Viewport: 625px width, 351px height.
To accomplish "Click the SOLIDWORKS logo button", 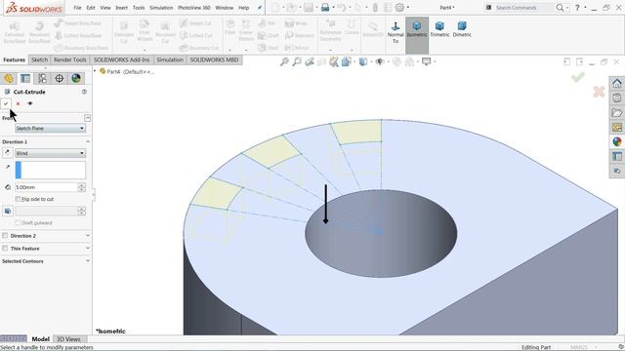I will (34, 8).
